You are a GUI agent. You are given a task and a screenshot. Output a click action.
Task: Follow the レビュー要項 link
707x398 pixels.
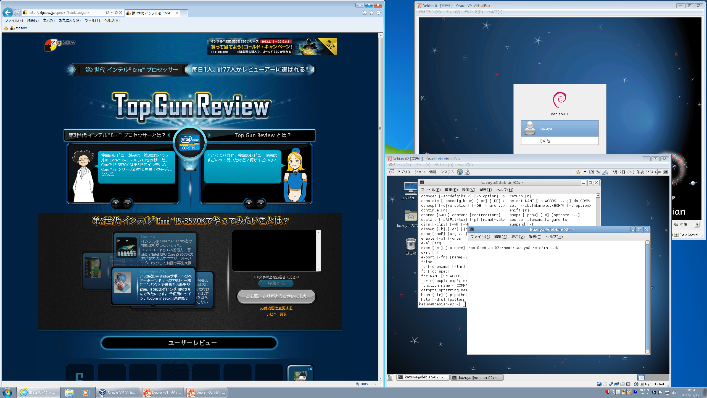pyautogui.click(x=276, y=314)
